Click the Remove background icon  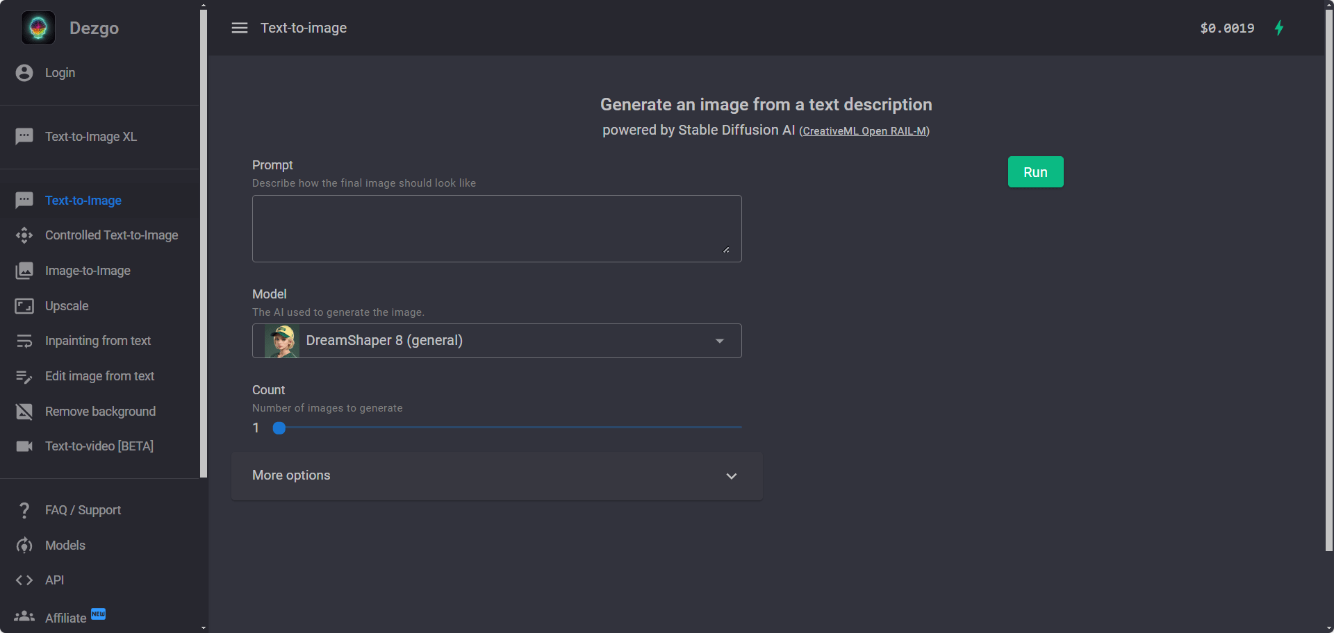point(24,412)
